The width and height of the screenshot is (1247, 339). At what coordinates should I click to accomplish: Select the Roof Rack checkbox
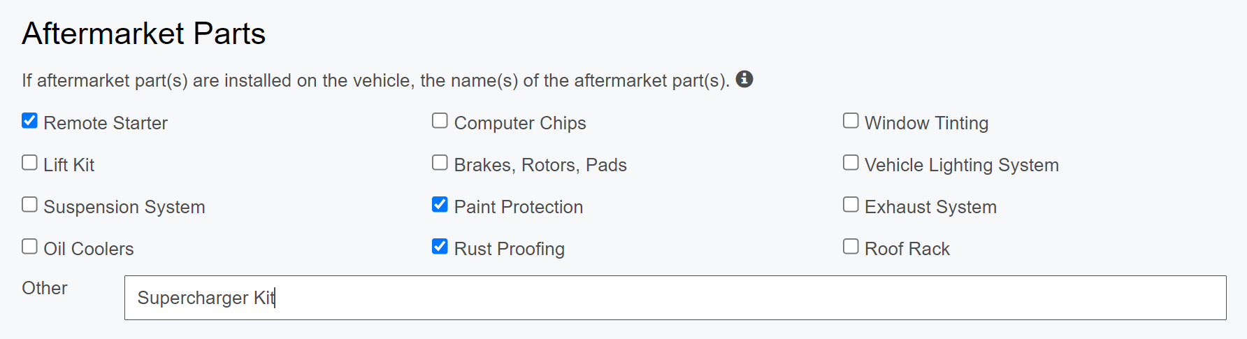pyautogui.click(x=851, y=247)
